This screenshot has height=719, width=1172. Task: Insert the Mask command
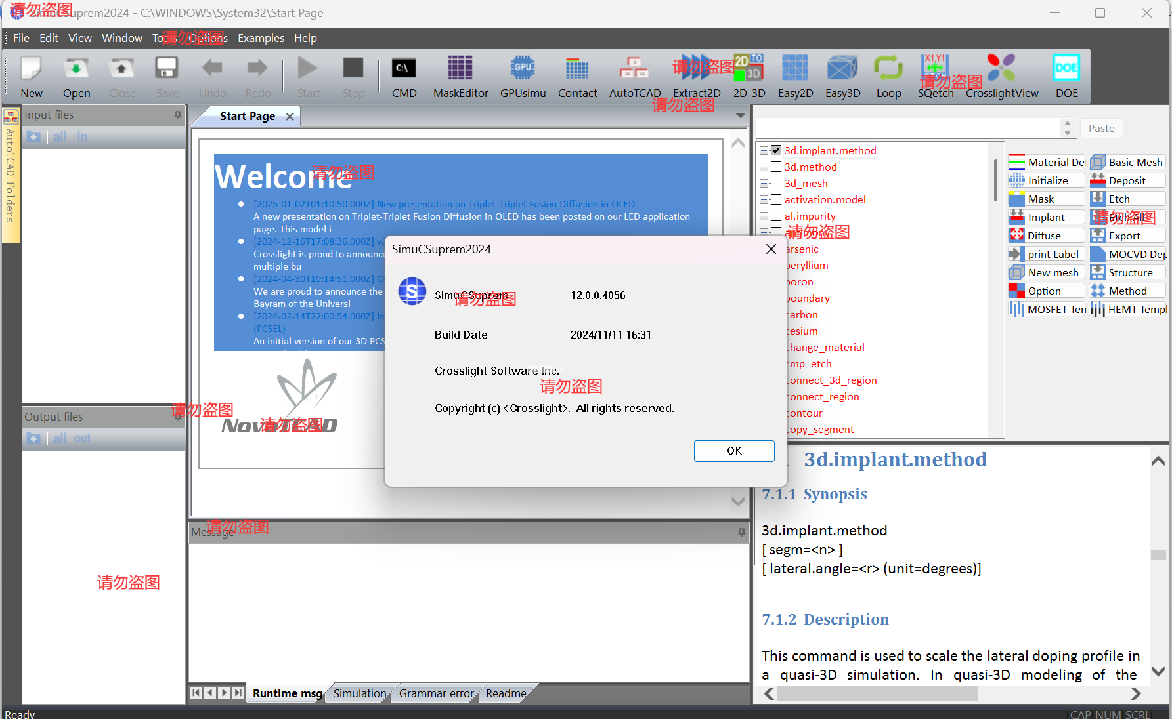[x=1047, y=199]
